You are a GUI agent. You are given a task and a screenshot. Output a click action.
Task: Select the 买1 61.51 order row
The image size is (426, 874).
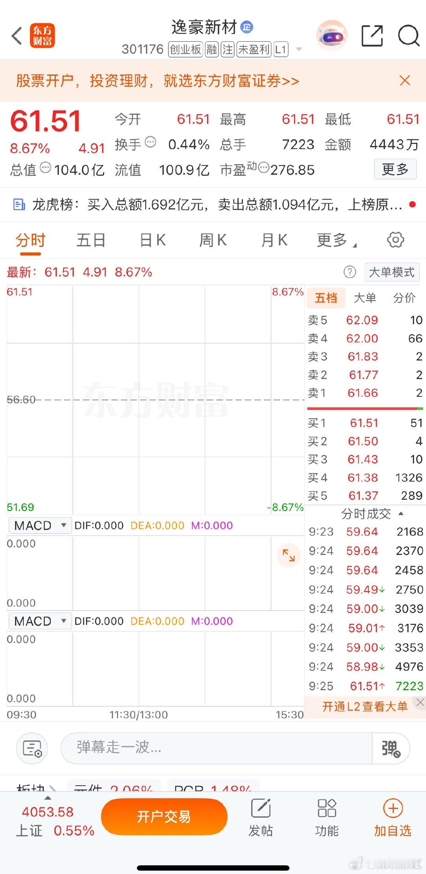365,423
